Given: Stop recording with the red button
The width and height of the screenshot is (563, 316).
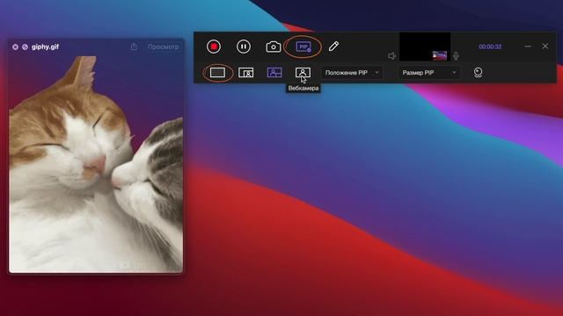Looking at the screenshot, I should [x=214, y=47].
